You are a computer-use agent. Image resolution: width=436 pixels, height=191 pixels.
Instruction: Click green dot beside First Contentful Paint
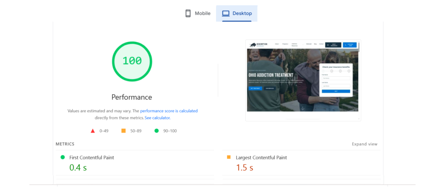pyautogui.click(x=63, y=157)
